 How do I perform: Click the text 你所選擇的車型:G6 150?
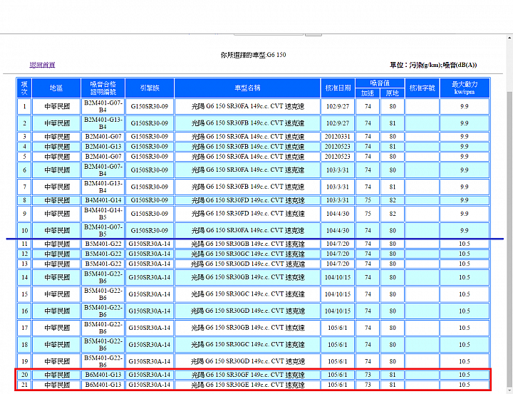point(253,55)
